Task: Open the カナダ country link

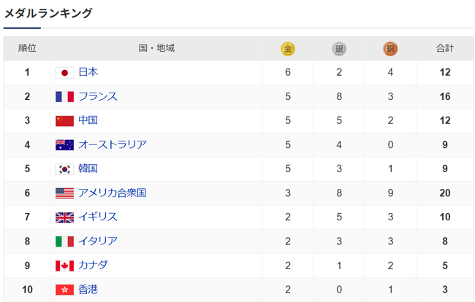Action: pos(93,265)
